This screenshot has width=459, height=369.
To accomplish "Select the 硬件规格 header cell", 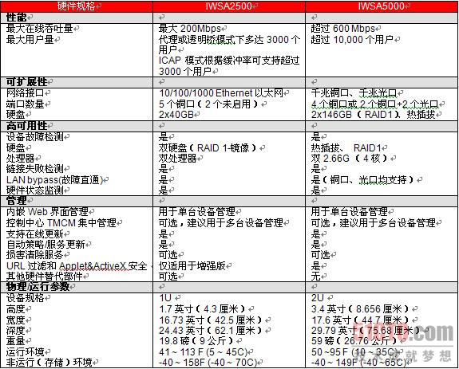I will (x=76, y=6).
